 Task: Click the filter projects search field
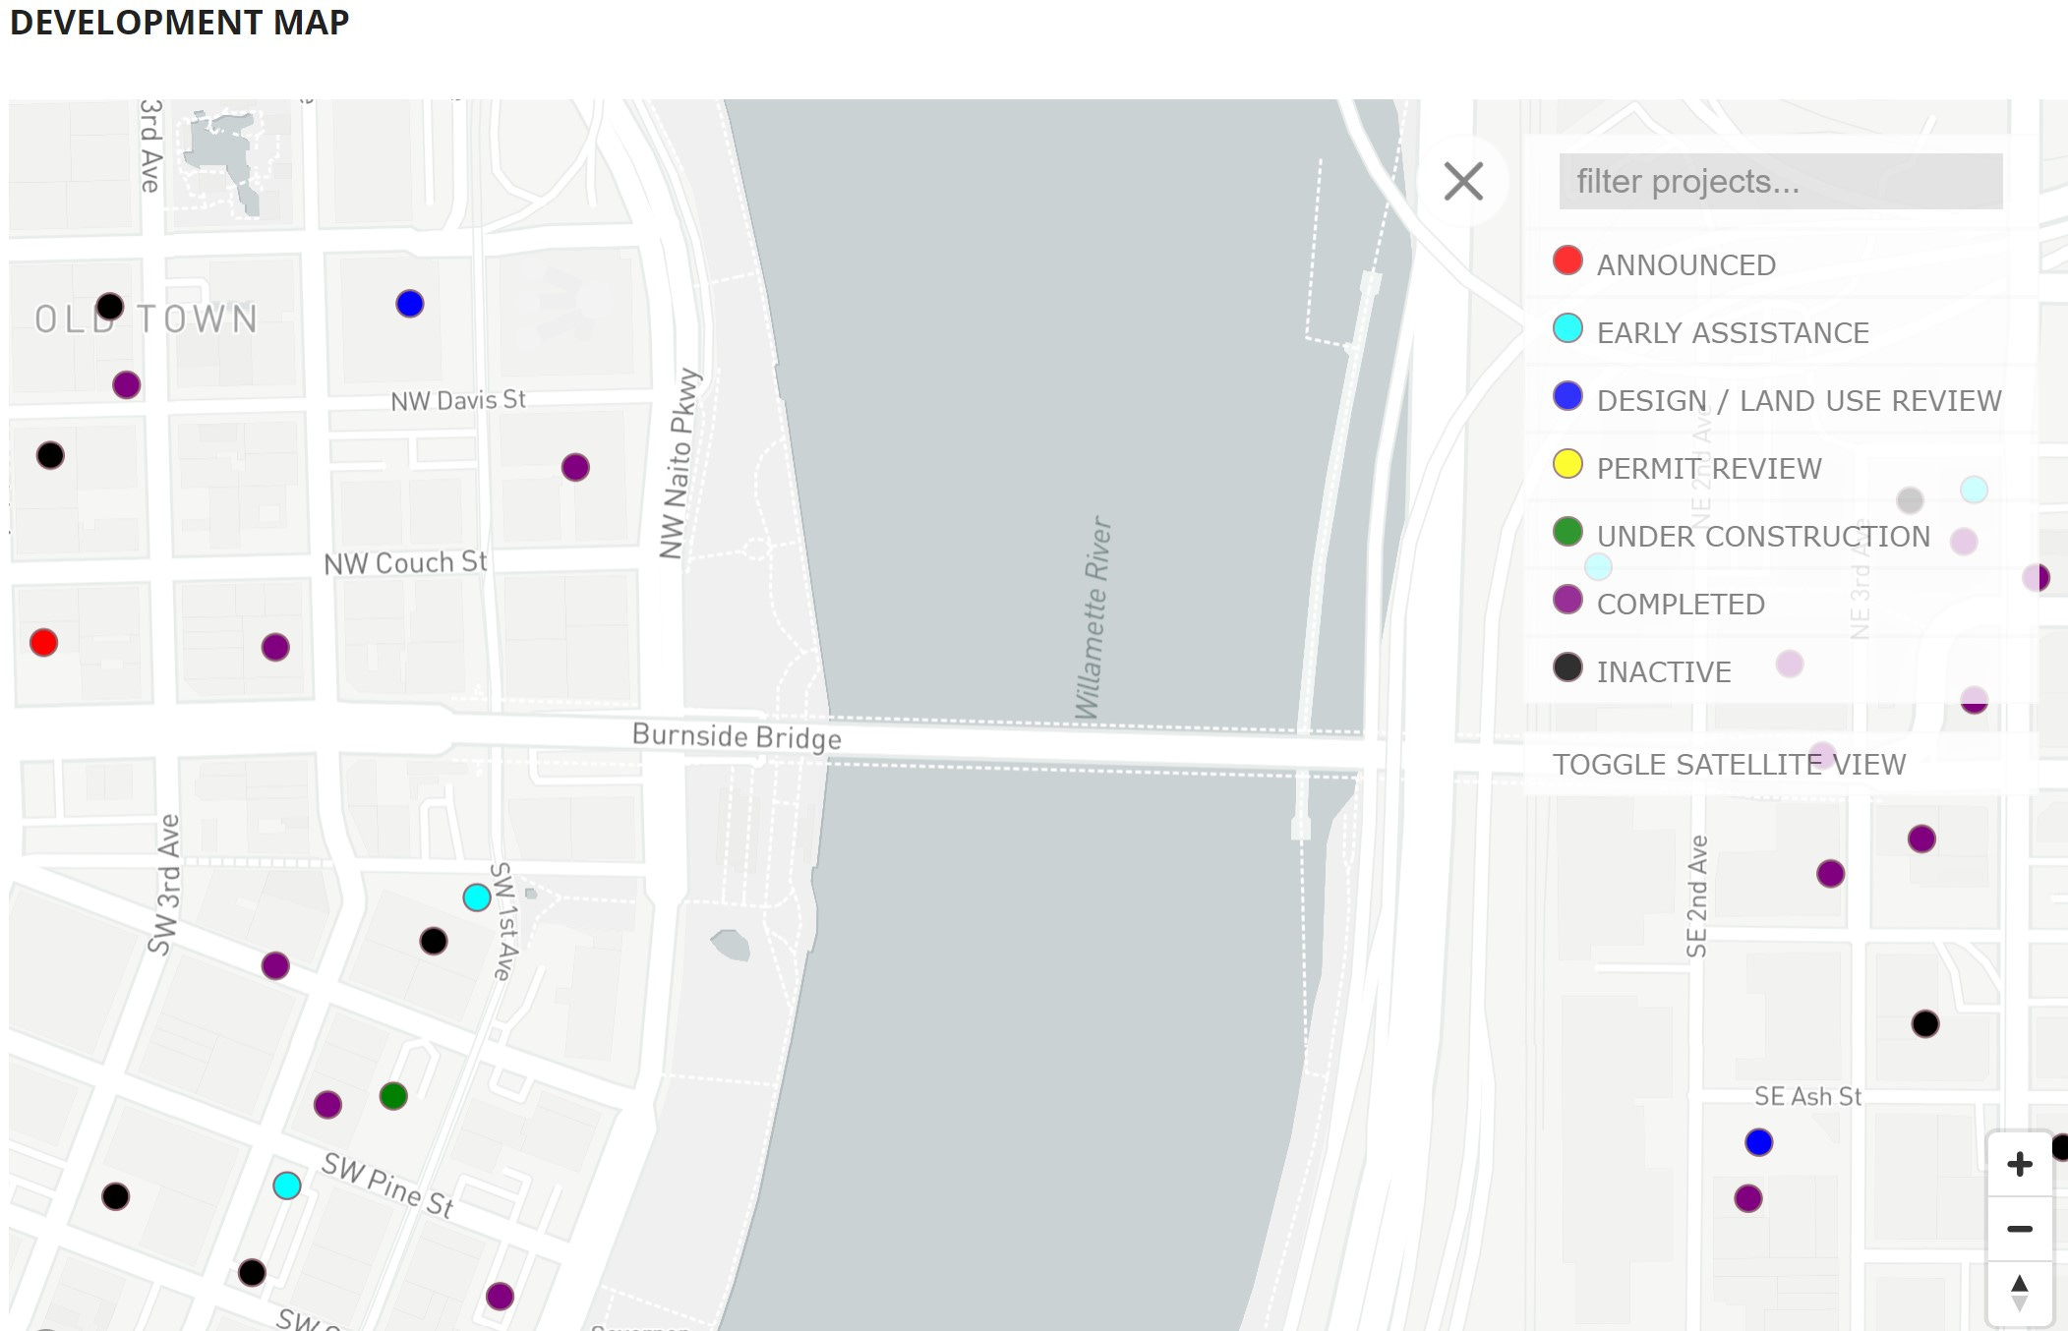coord(1780,182)
